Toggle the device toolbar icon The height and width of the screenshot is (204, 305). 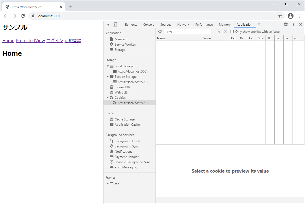[x=115, y=24]
